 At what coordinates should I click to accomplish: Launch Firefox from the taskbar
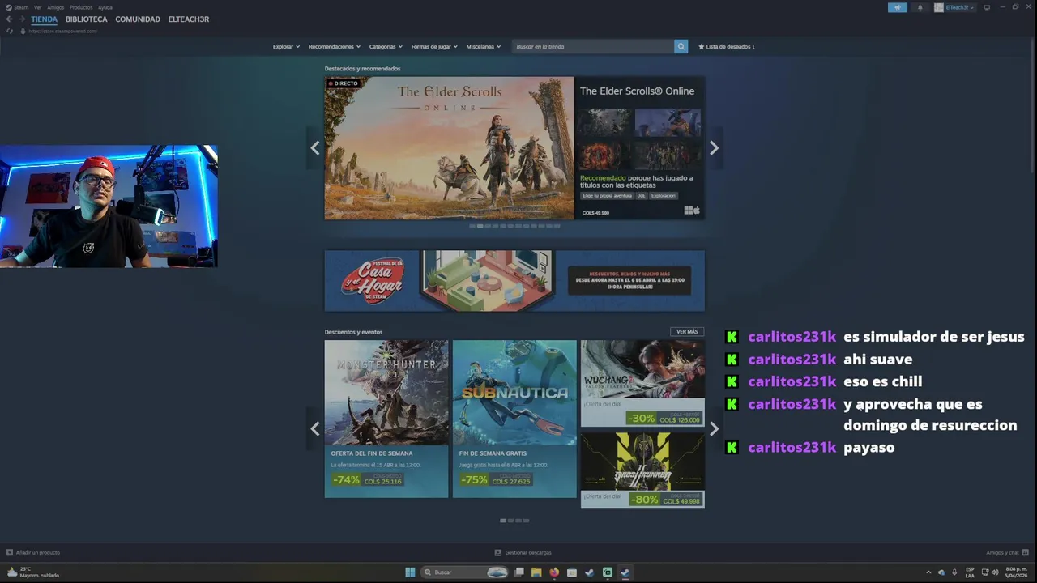(x=554, y=572)
